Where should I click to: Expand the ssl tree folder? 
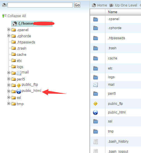pyautogui.click(x=9, y=98)
